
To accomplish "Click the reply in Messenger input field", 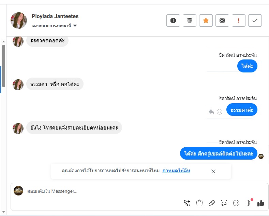I will point(102,191).
